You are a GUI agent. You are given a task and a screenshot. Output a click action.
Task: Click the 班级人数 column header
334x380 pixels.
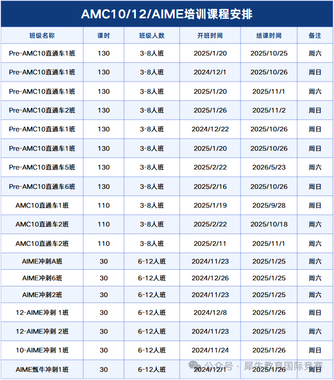tap(152, 36)
